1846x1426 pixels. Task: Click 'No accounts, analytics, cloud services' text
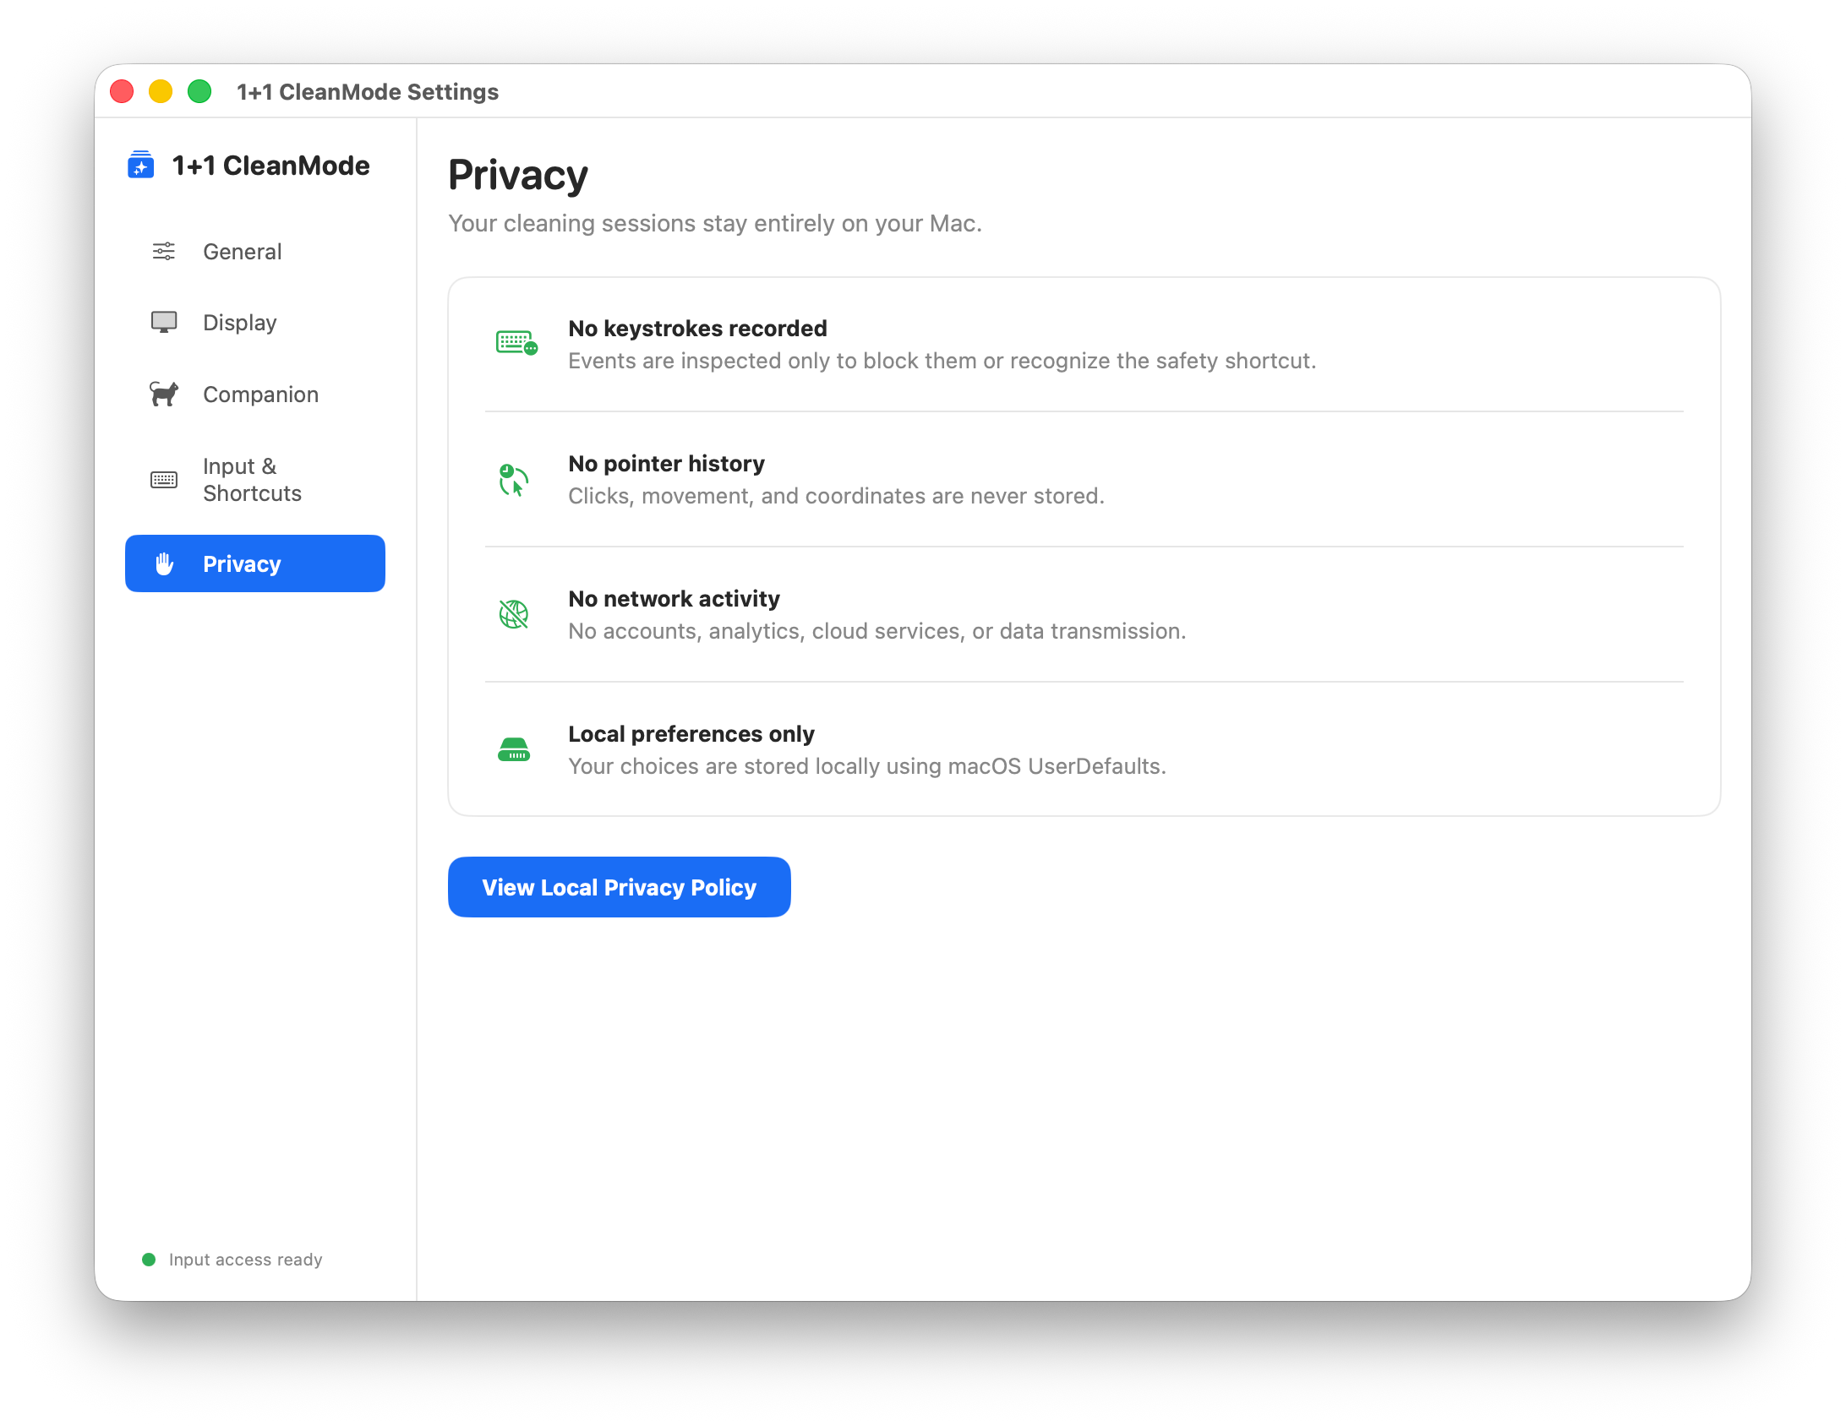(x=877, y=631)
